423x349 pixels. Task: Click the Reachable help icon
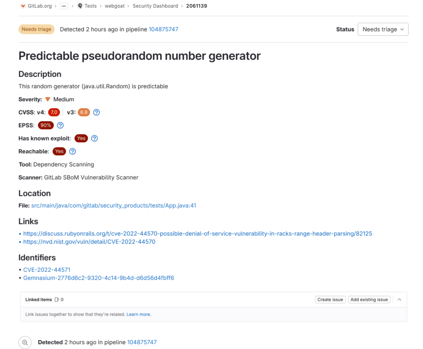[x=72, y=151]
